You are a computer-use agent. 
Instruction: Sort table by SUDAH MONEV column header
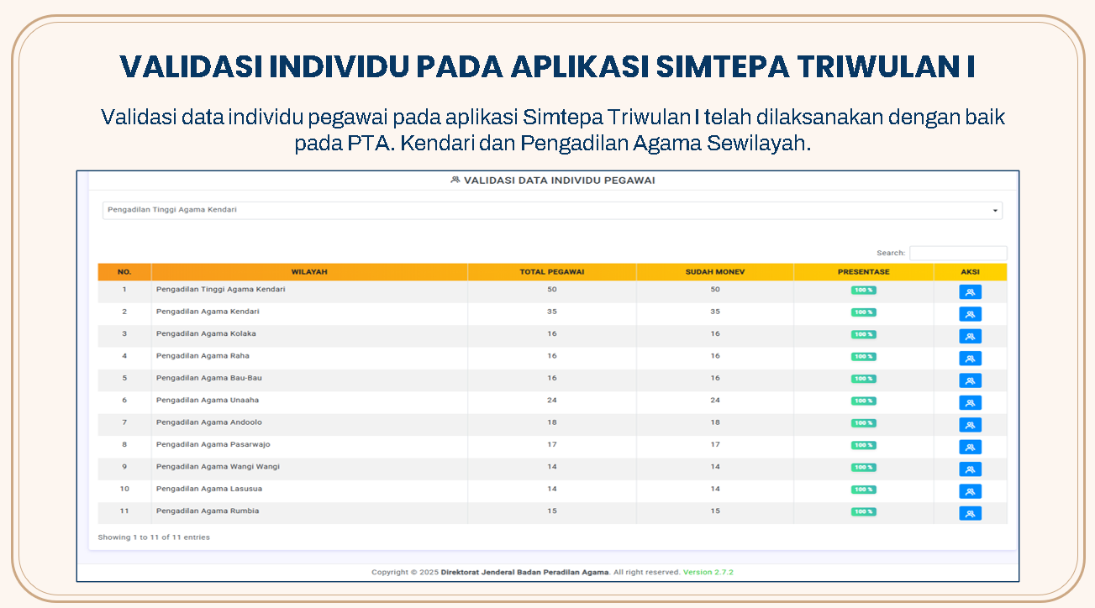pos(715,272)
